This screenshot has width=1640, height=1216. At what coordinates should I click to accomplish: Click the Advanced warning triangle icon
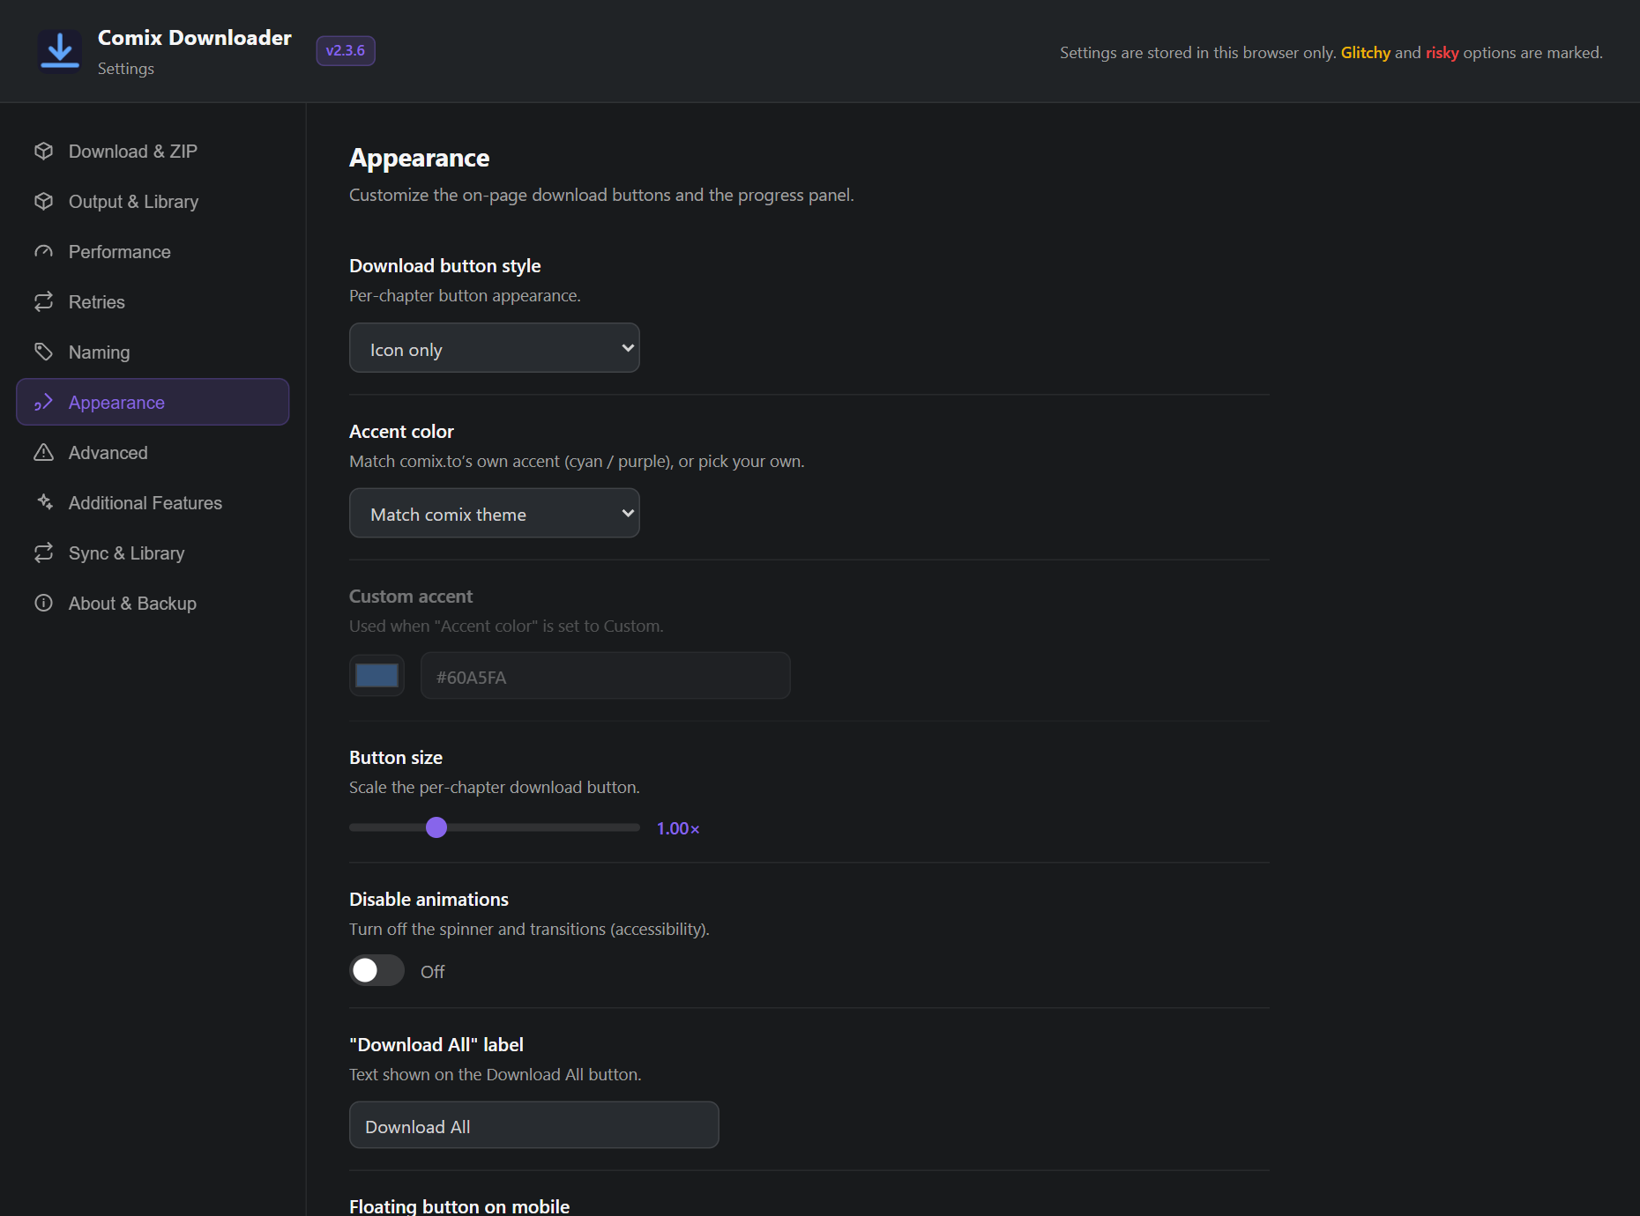coord(44,452)
